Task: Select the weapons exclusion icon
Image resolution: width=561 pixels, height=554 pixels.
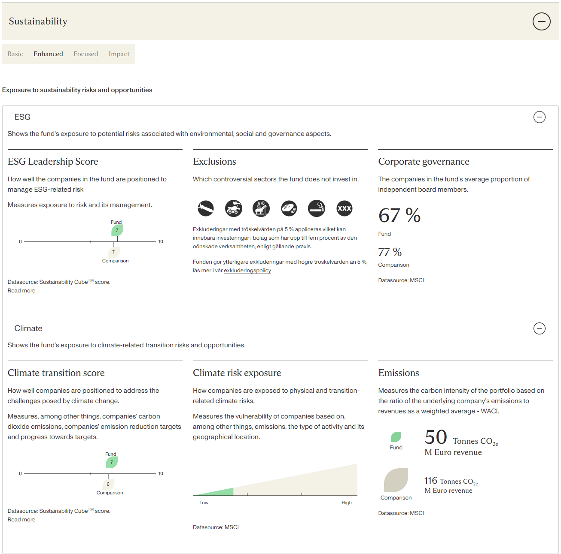Action: click(205, 208)
